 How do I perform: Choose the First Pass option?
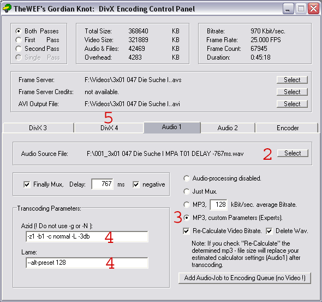[19, 40]
